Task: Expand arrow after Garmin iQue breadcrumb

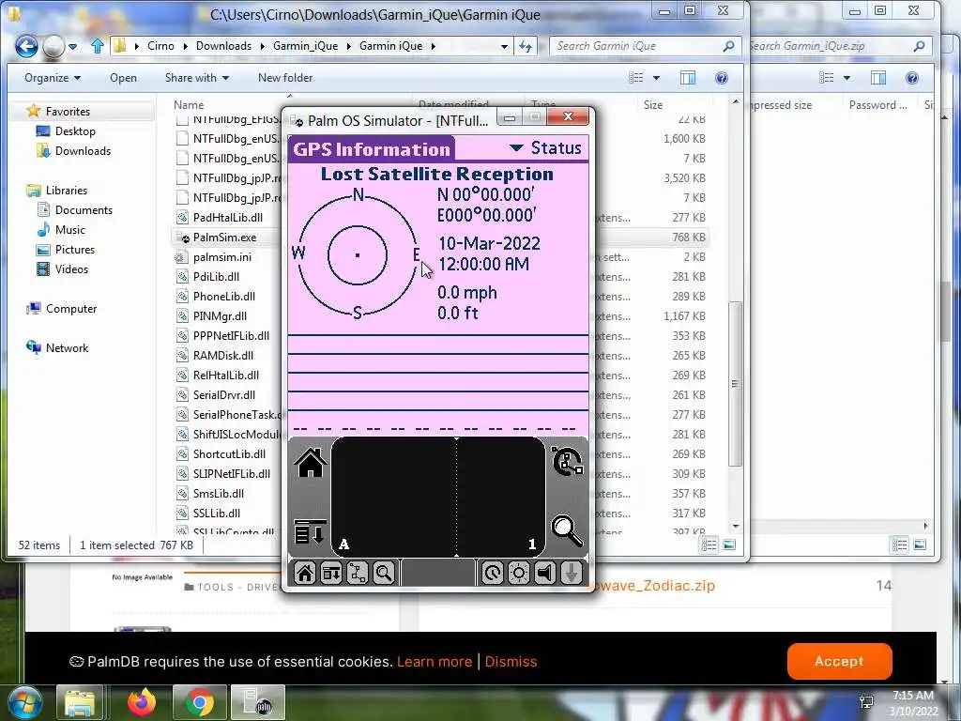Action: pyautogui.click(x=434, y=46)
